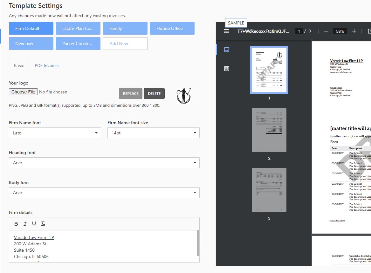Toggle bold formatting in Firm details

(x=16, y=224)
